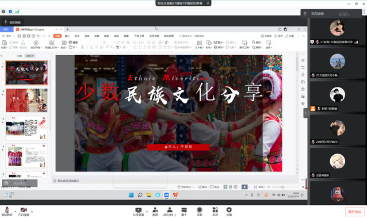Click the red Leave Meeting button
This screenshot has height=218, width=367.
pyautogui.click(x=355, y=212)
